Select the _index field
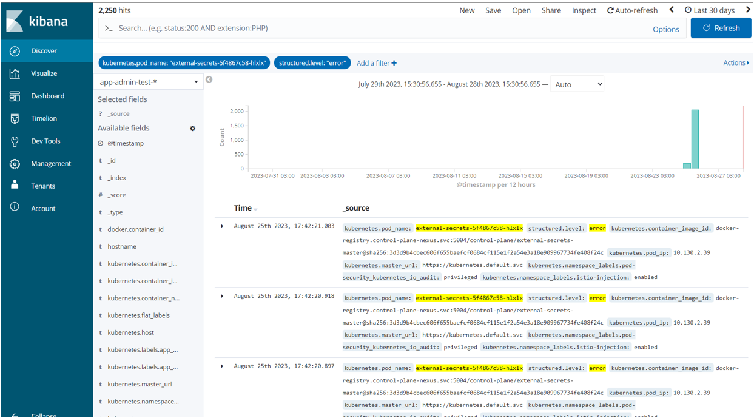Screen dimensions: 754x418 pyautogui.click(x=116, y=178)
